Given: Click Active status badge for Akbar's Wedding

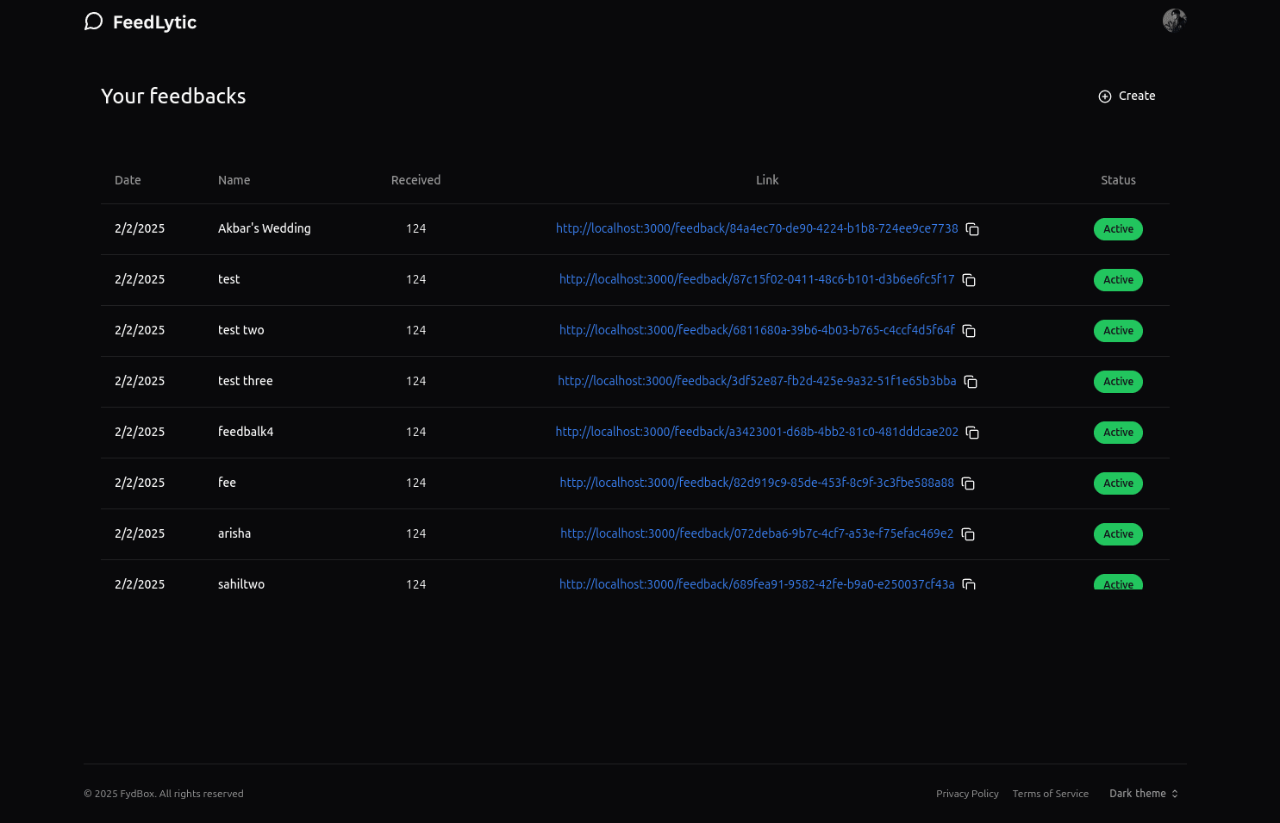Looking at the screenshot, I should (1118, 229).
